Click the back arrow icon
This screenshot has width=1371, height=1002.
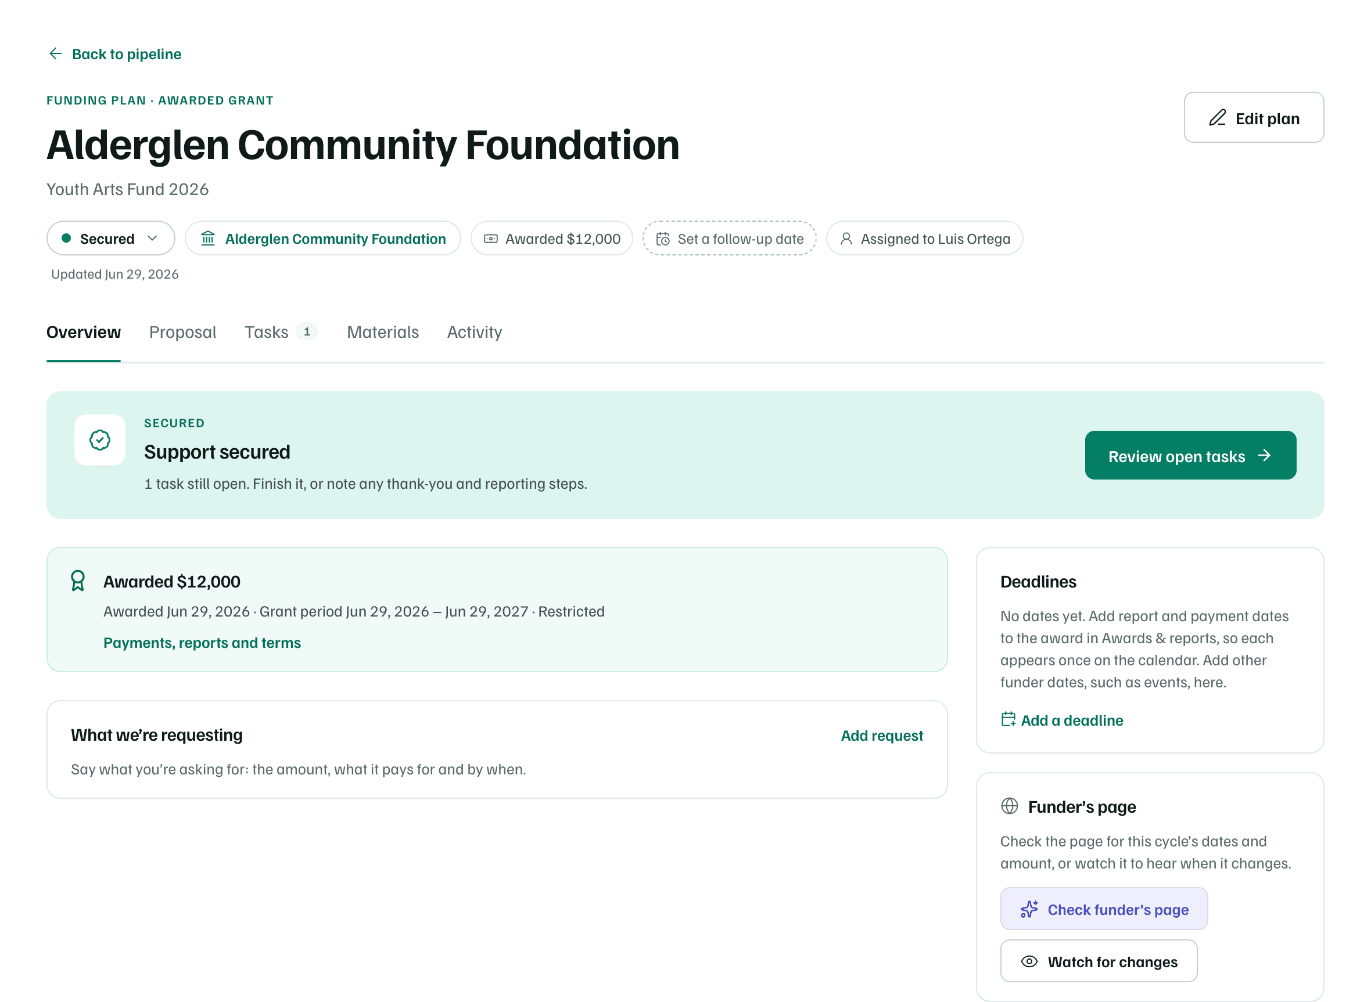pos(55,54)
